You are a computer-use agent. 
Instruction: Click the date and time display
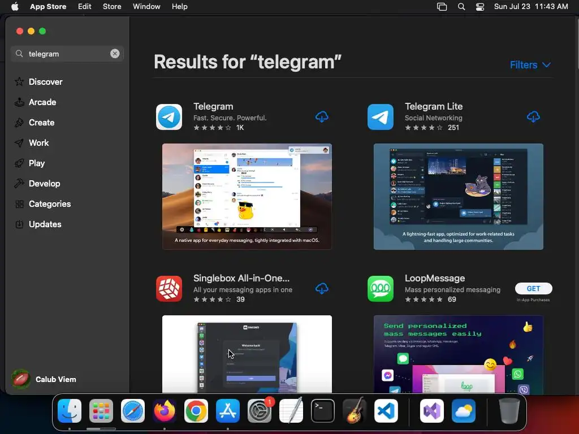530,6
